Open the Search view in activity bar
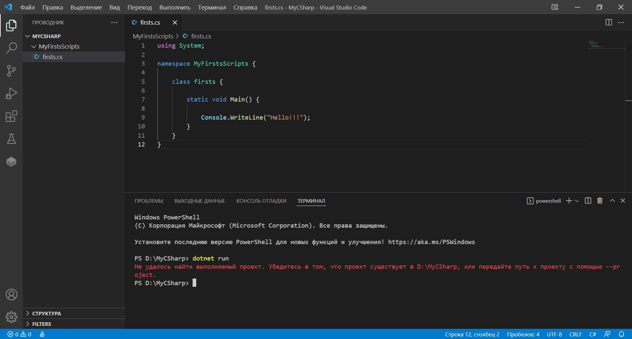Image resolution: width=632 pixels, height=339 pixels. tap(11, 48)
